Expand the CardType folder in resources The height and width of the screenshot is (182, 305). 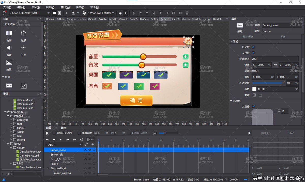click(x=11, y=120)
